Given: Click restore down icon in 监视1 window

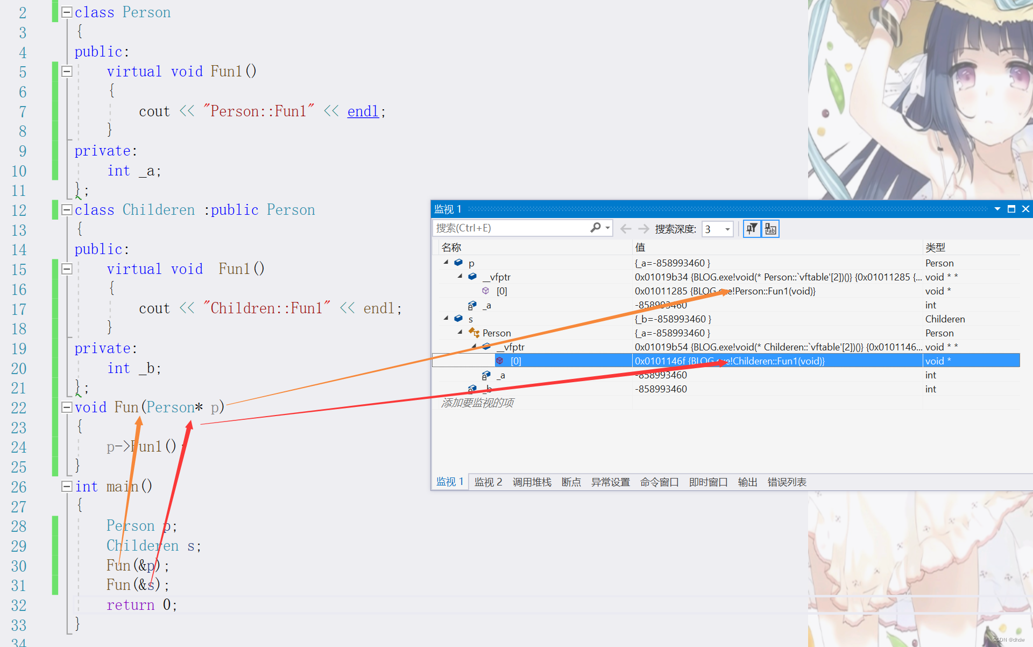Looking at the screenshot, I should point(1011,210).
